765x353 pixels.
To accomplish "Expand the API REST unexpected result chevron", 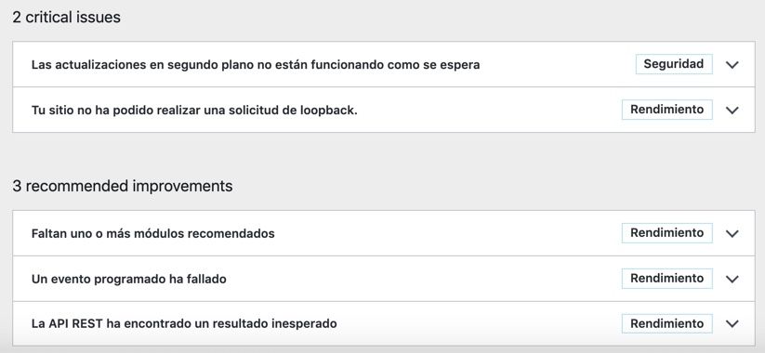I will click(x=732, y=324).
